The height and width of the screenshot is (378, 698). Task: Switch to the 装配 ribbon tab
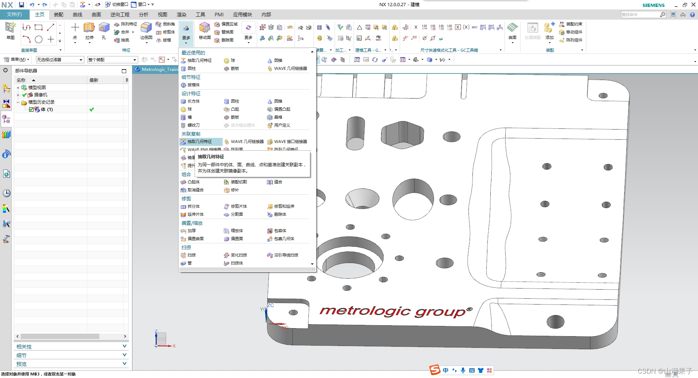[59, 15]
